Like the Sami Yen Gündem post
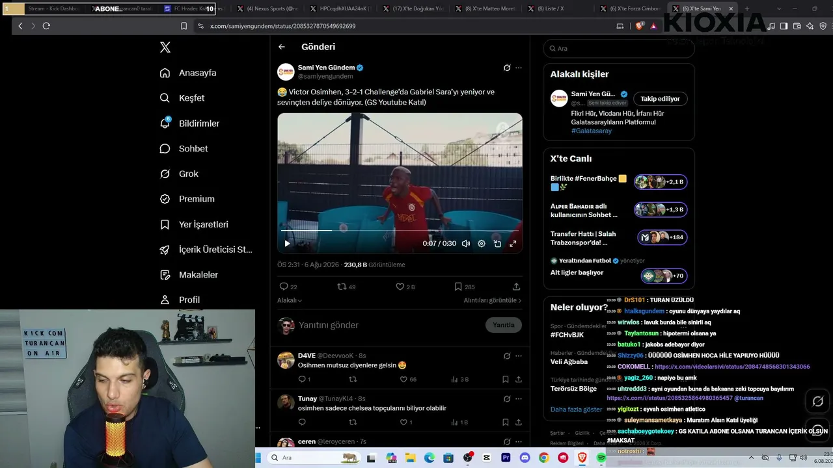This screenshot has width=833, height=468. click(405, 287)
